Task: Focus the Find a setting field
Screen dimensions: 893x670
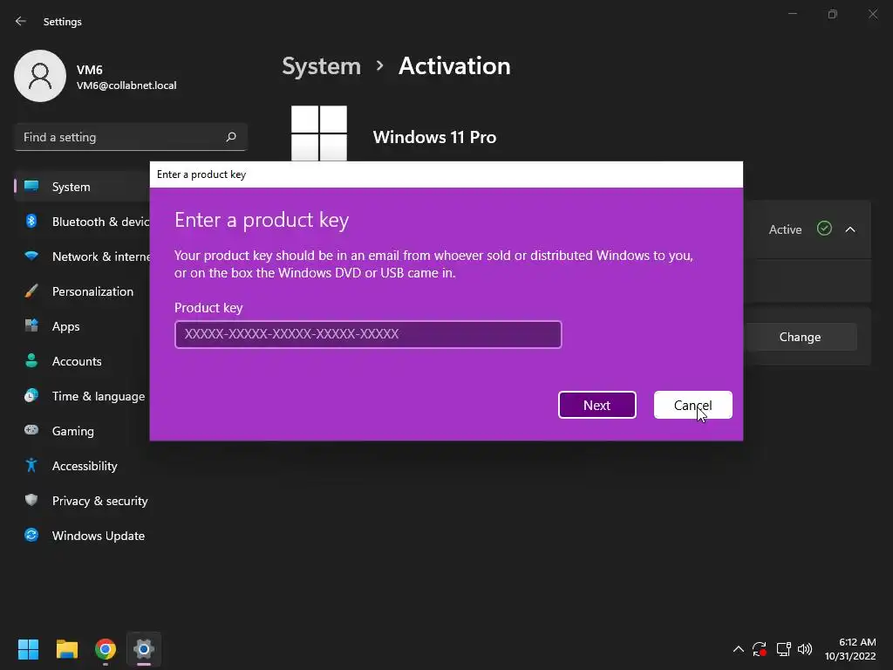Action: coord(131,137)
